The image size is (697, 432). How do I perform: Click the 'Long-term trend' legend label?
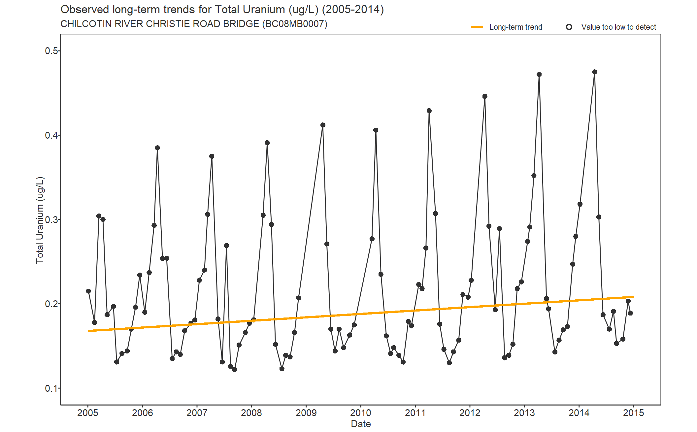tap(516, 27)
